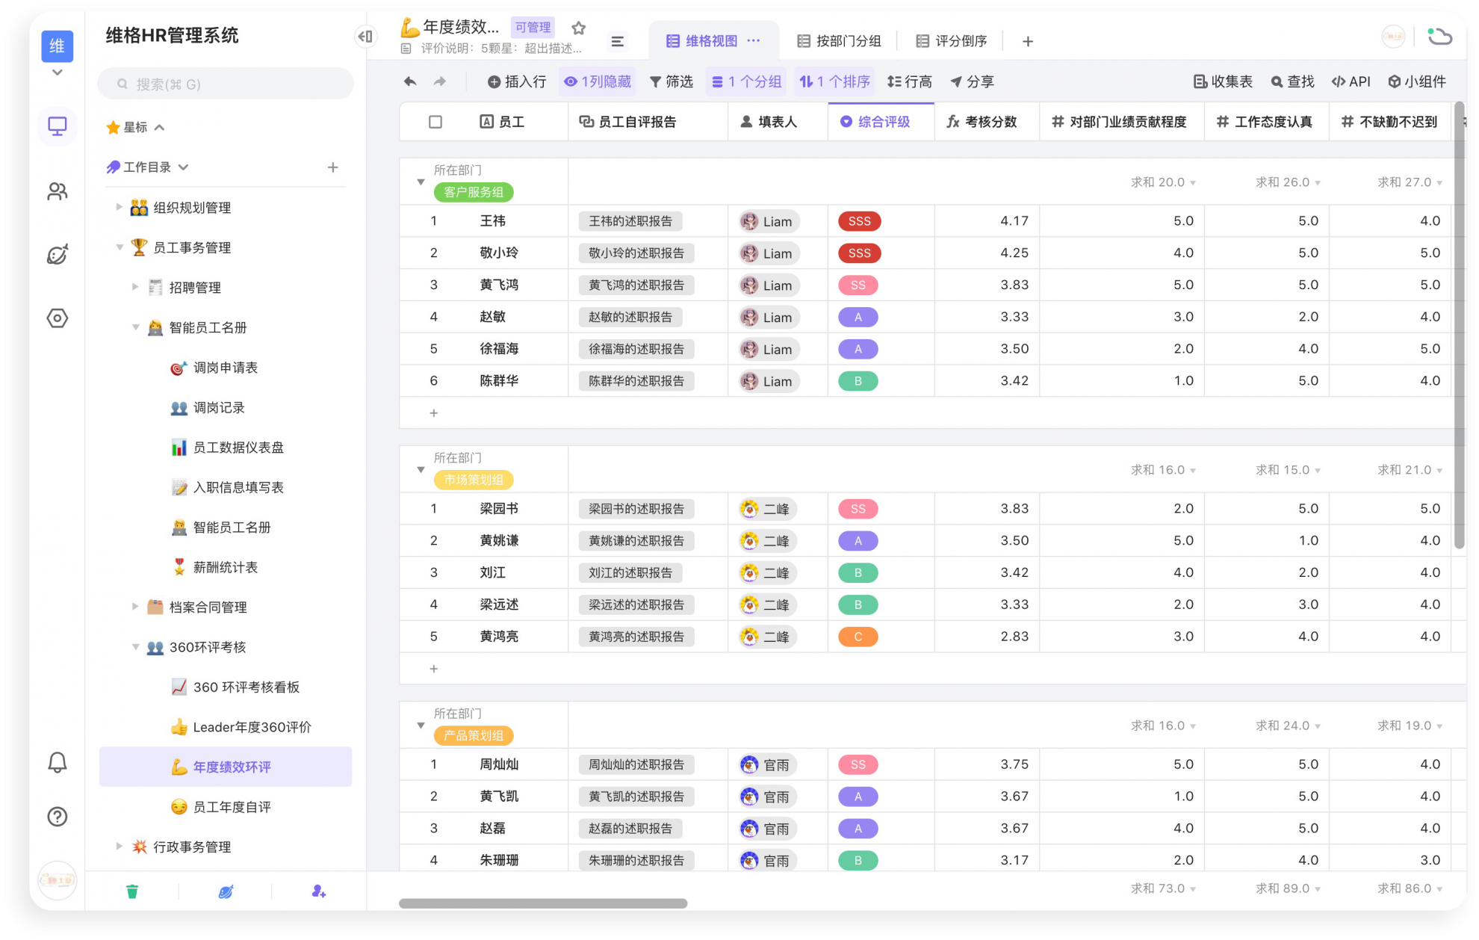Open 调岗申请表 in tree

point(225,368)
